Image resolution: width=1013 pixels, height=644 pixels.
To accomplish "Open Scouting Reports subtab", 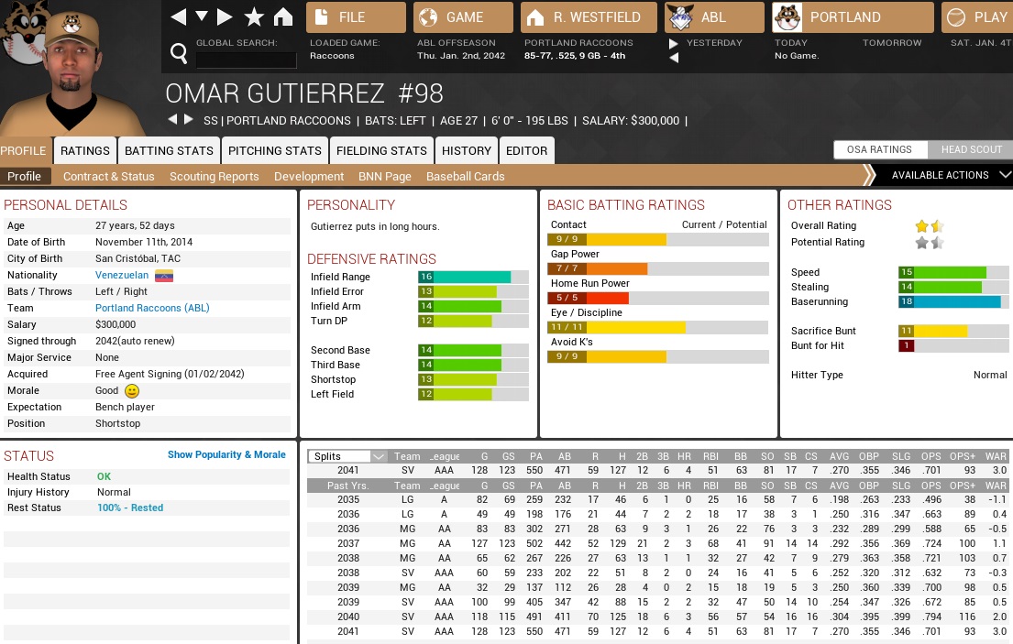I will 214,176.
